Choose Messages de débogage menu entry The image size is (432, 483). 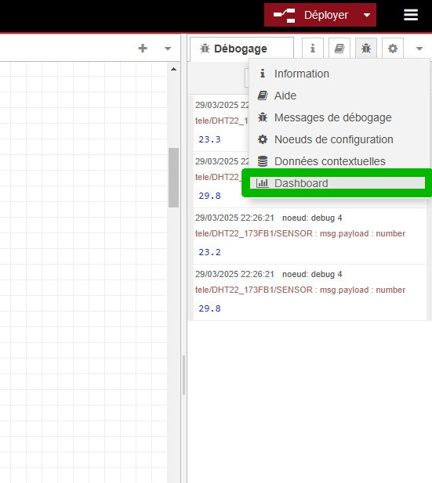[x=339, y=117]
